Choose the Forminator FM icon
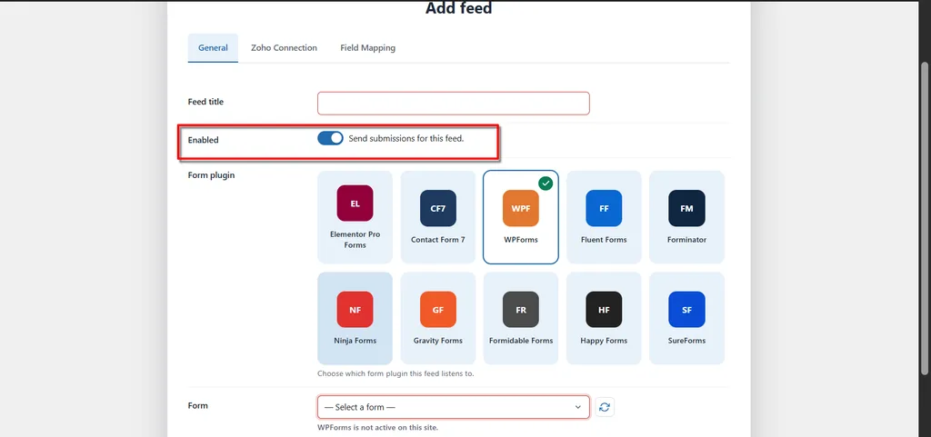 click(x=686, y=208)
